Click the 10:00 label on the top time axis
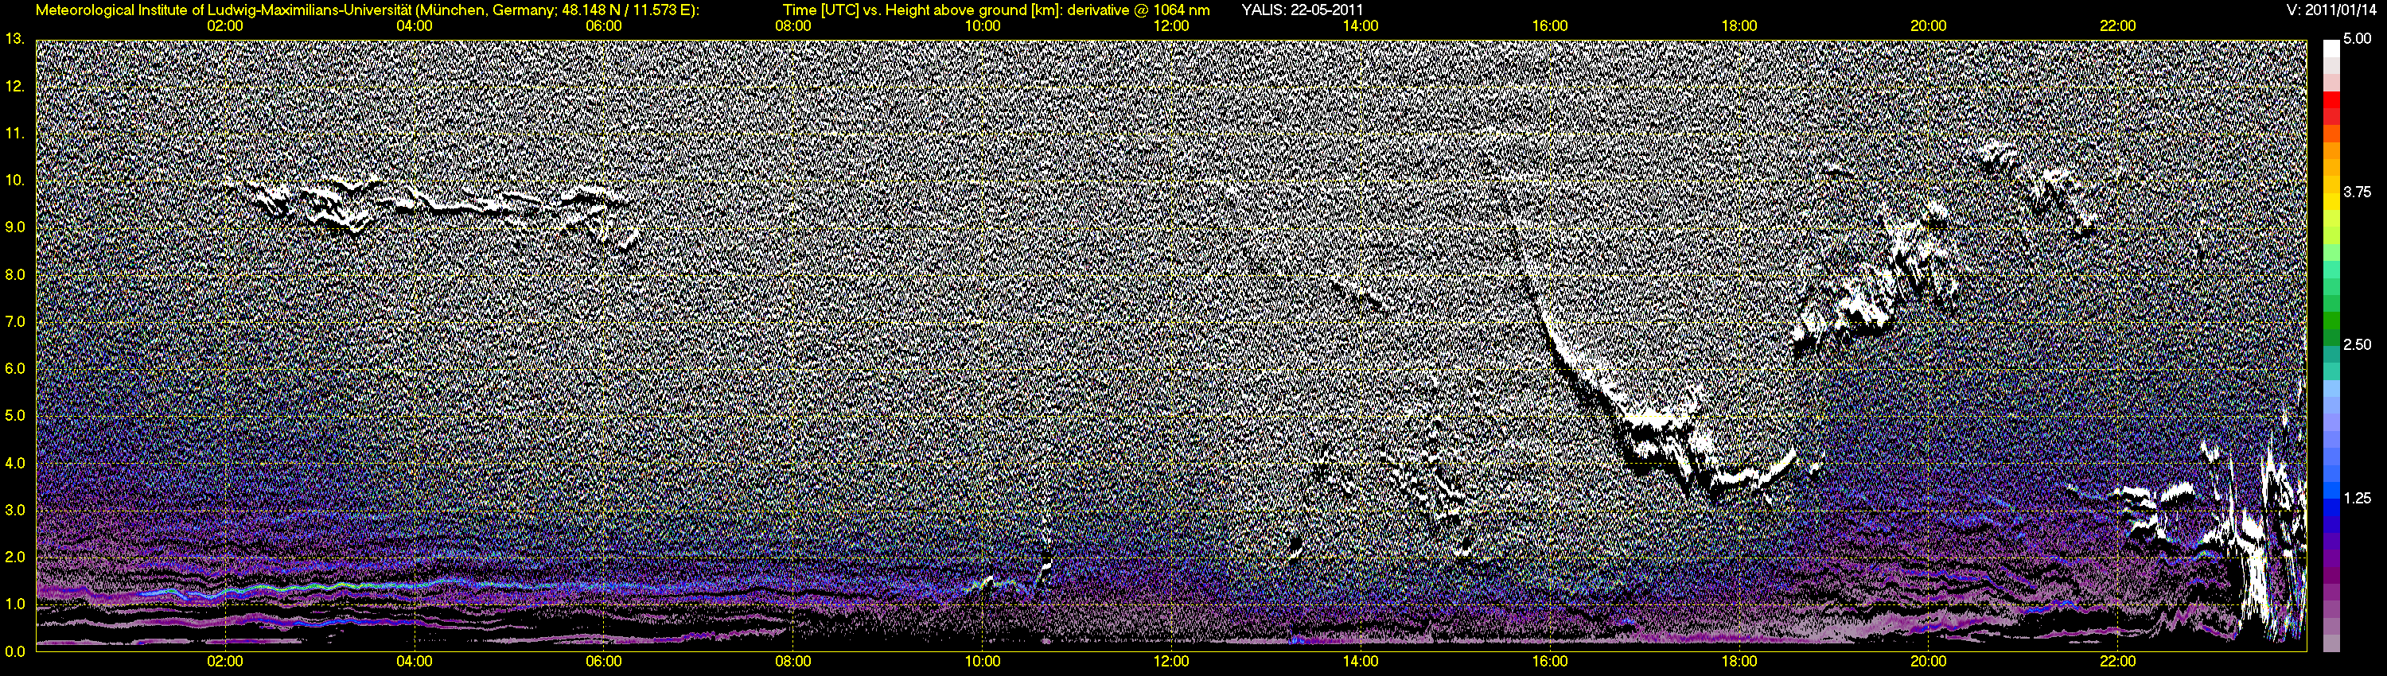This screenshot has height=676, width=2387. [982, 26]
